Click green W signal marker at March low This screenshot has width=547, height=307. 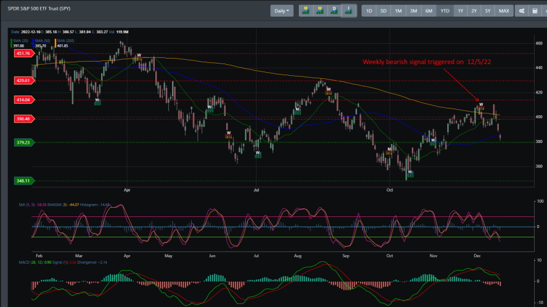[97, 102]
